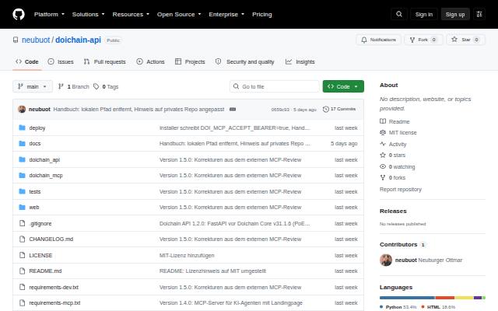The image size is (498, 311).
Task: Click the doichain_api folder icon
Action: (x=22, y=159)
